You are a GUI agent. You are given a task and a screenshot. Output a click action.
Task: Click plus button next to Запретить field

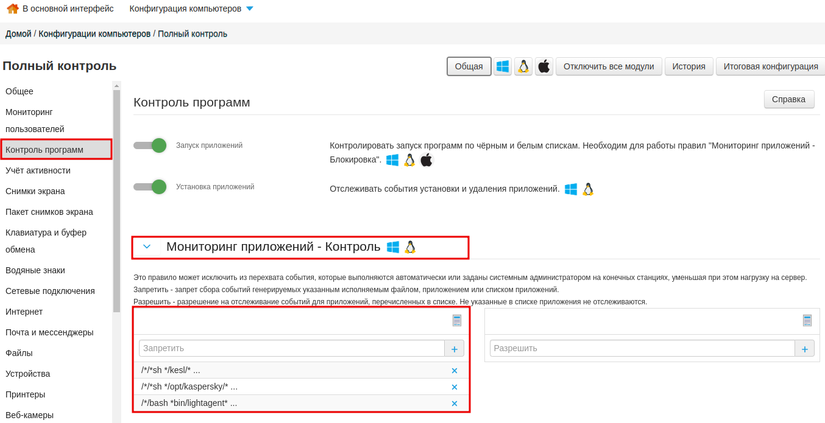coord(455,349)
